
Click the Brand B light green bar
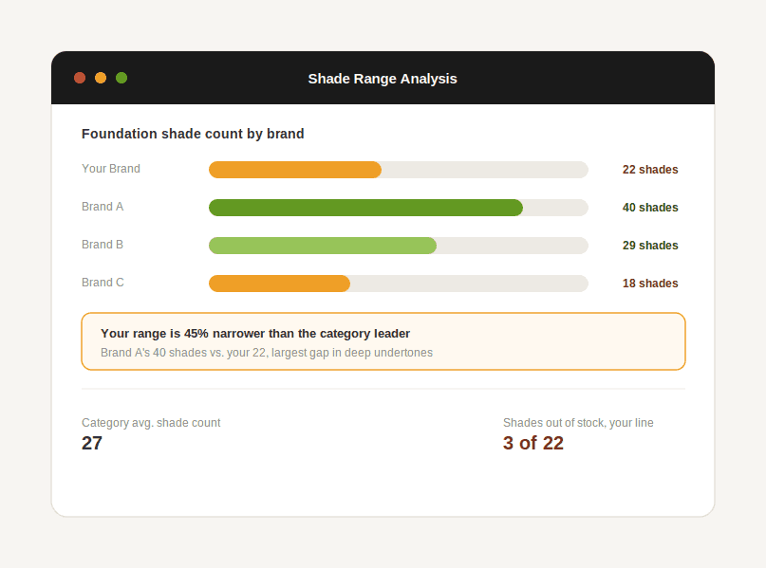[323, 246]
